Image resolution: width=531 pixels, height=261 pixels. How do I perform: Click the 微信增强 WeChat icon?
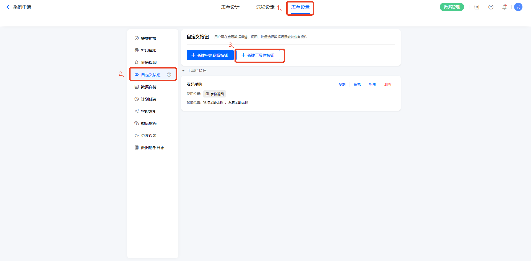pos(137,123)
